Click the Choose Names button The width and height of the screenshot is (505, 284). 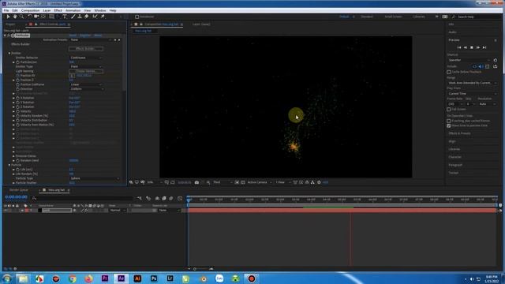click(86, 71)
